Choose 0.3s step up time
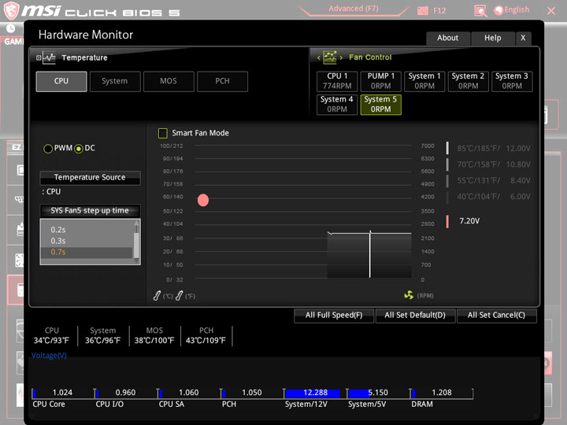 tap(87, 241)
